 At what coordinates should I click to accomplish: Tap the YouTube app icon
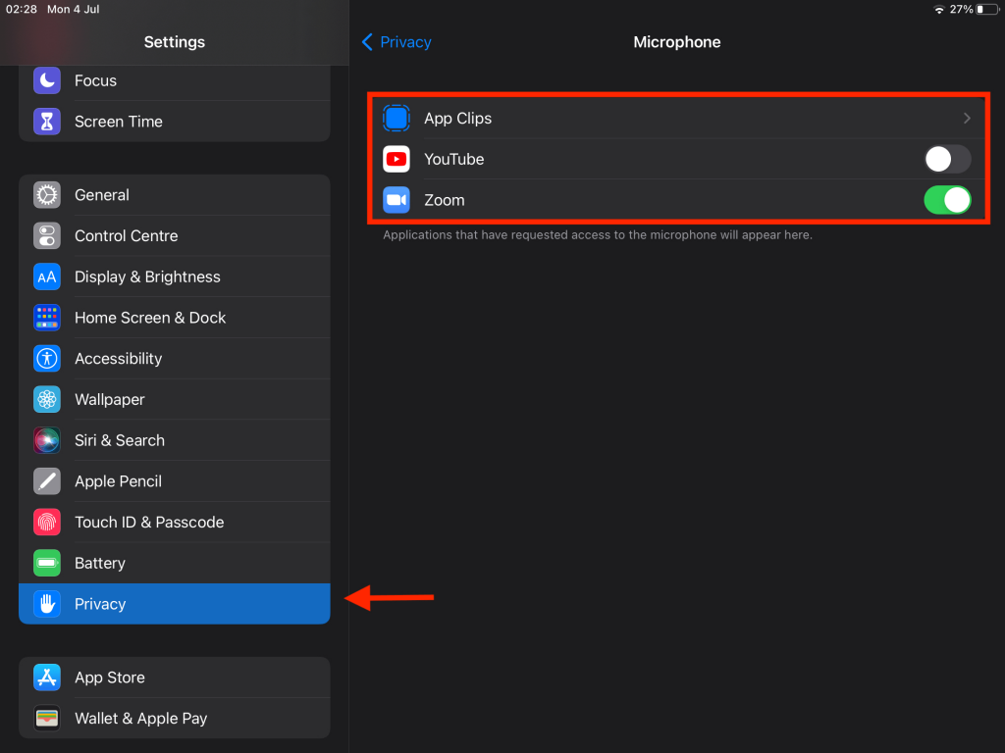point(397,160)
